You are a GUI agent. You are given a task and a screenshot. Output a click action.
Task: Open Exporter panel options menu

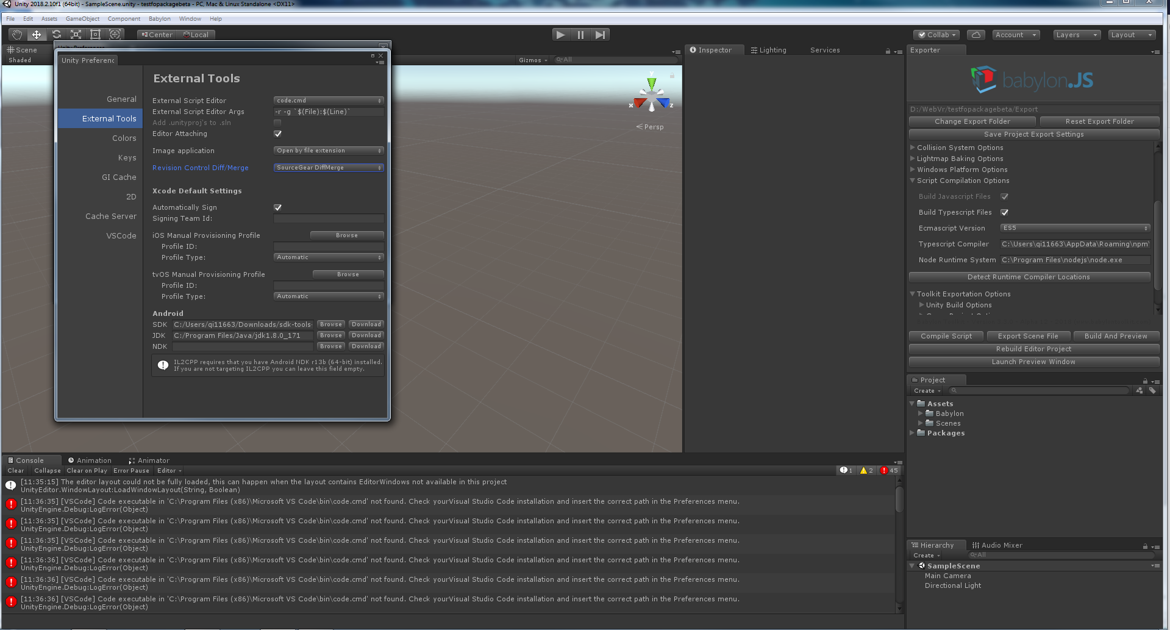coord(1155,52)
